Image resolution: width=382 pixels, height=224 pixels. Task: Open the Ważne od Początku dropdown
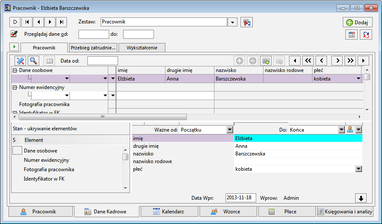pyautogui.click(x=230, y=130)
